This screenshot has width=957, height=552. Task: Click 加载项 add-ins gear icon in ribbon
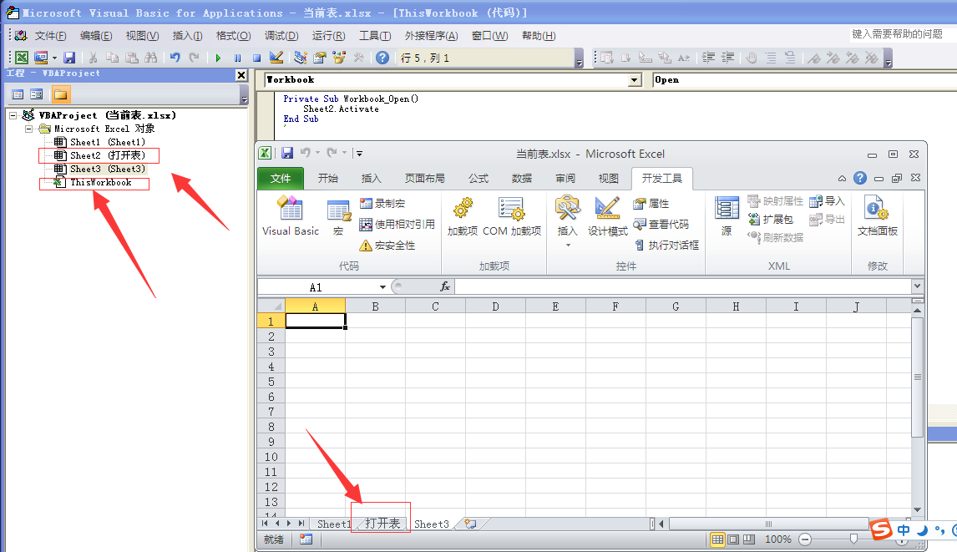462,216
